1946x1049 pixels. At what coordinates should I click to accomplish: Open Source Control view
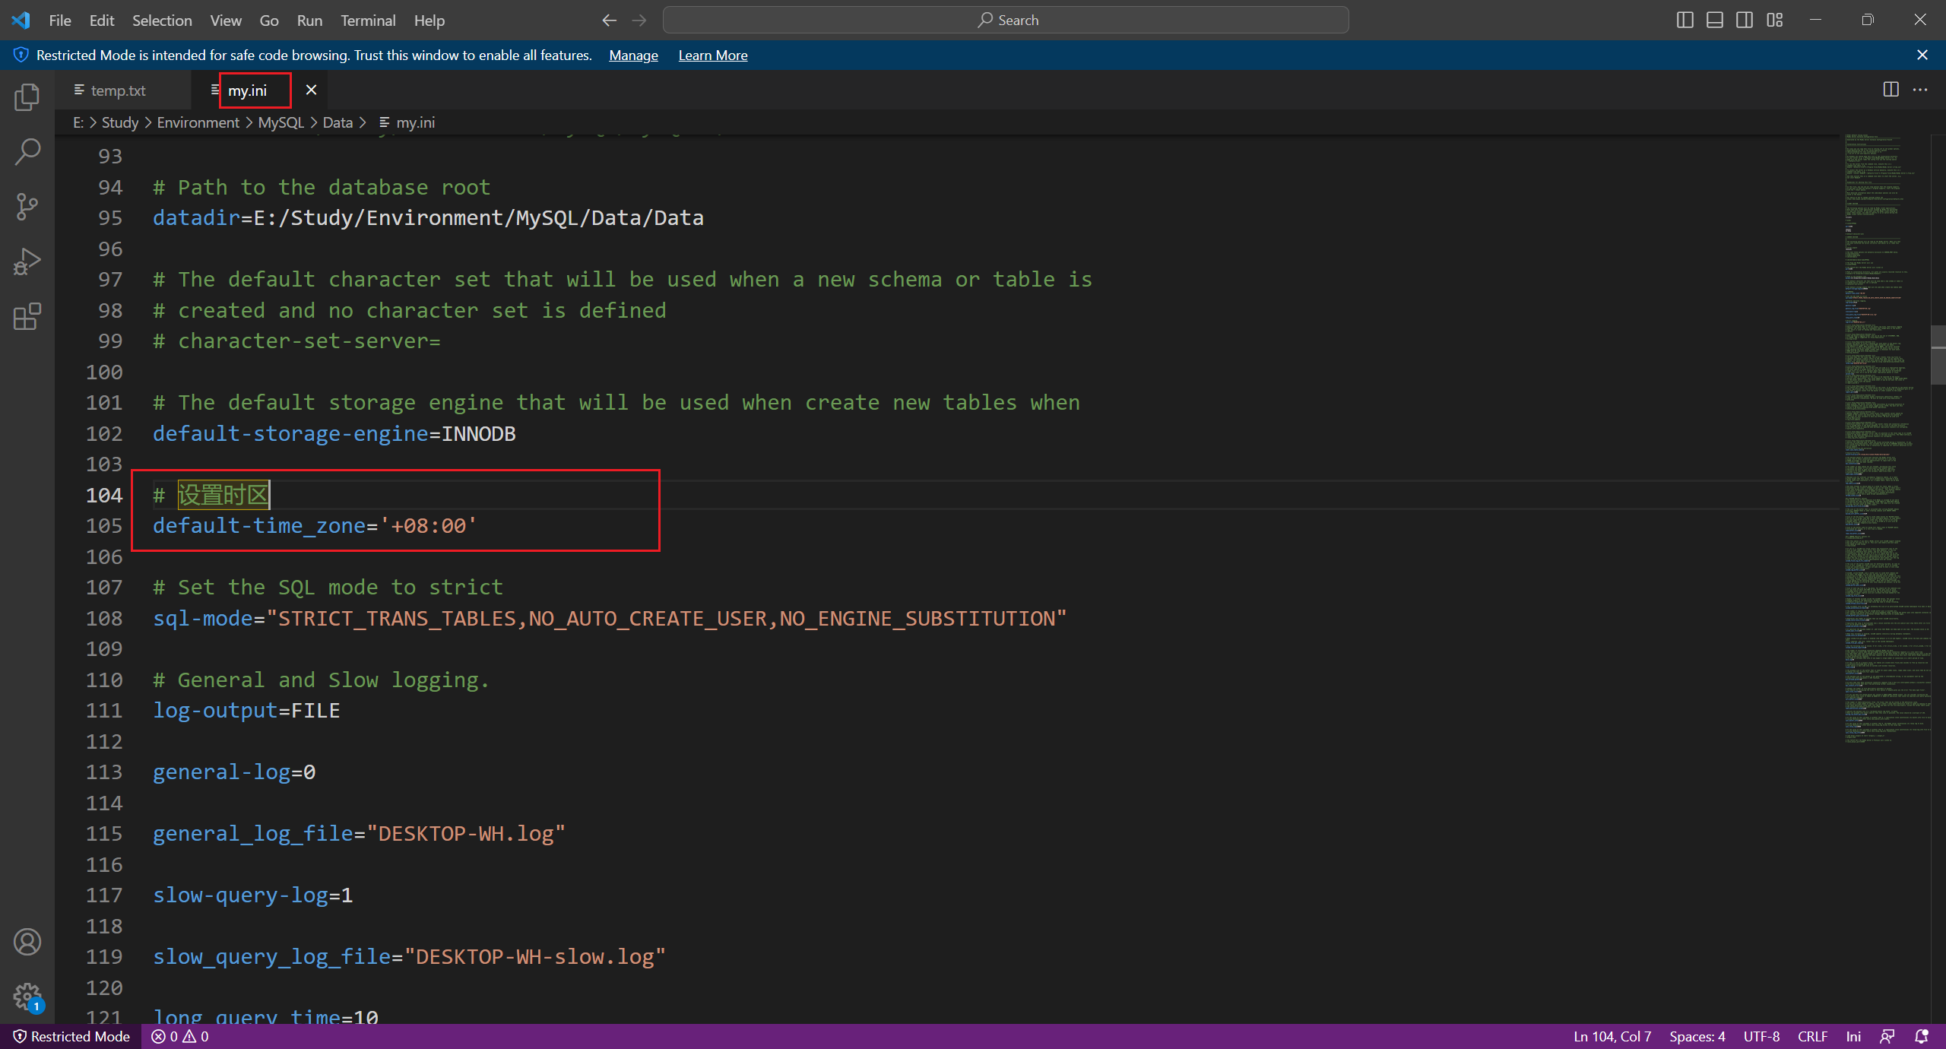click(x=27, y=207)
